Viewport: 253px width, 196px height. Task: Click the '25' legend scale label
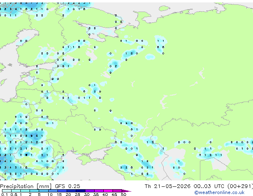[77, 194]
